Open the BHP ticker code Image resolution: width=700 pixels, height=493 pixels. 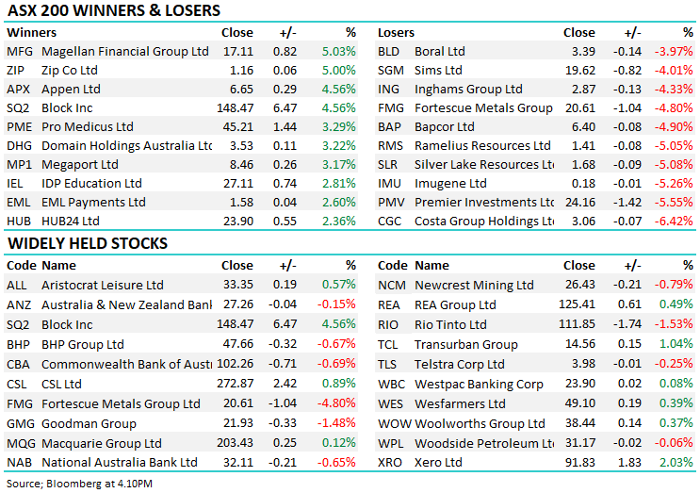pyautogui.click(x=19, y=344)
